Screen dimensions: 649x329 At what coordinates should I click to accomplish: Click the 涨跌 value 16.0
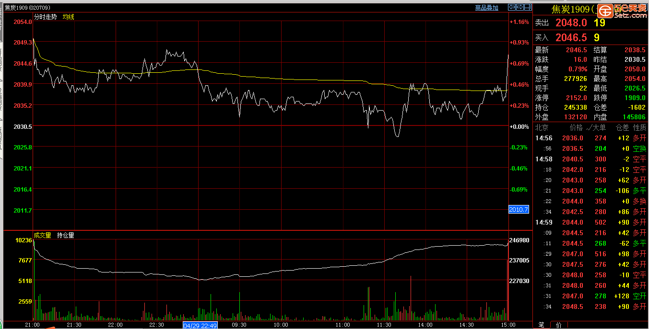coord(580,59)
